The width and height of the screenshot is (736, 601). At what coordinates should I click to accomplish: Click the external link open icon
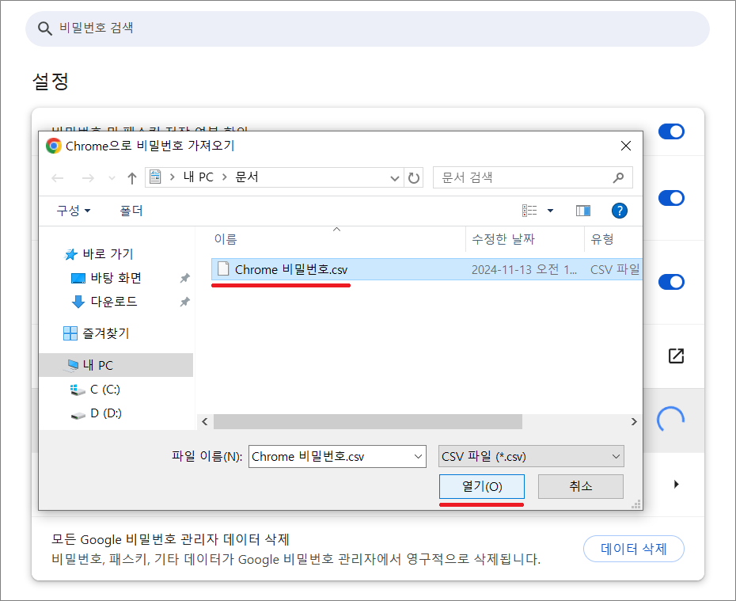point(676,356)
